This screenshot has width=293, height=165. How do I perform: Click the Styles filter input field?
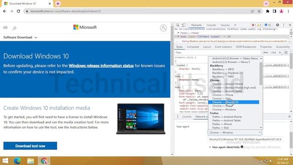[217, 53]
